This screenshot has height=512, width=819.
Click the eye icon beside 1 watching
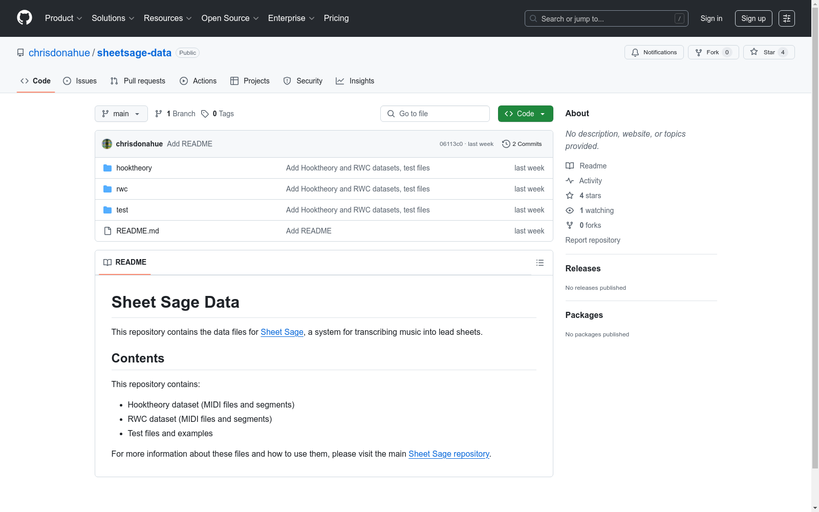click(570, 210)
